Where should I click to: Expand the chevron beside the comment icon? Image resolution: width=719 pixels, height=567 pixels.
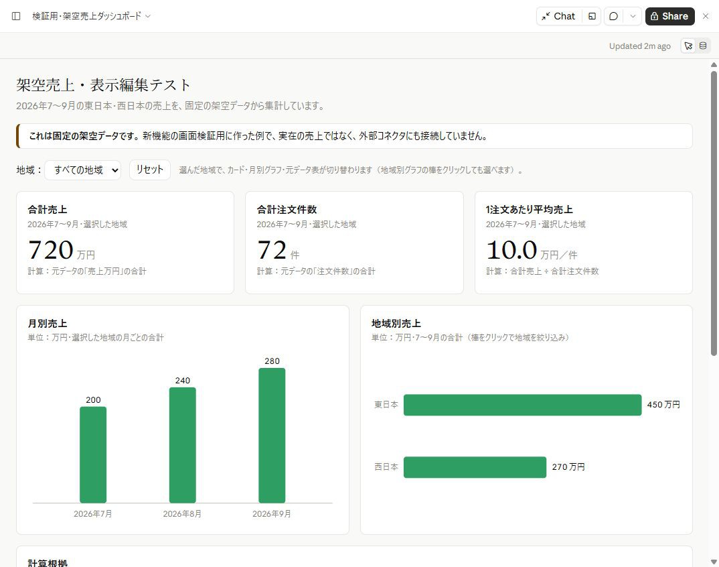click(633, 16)
